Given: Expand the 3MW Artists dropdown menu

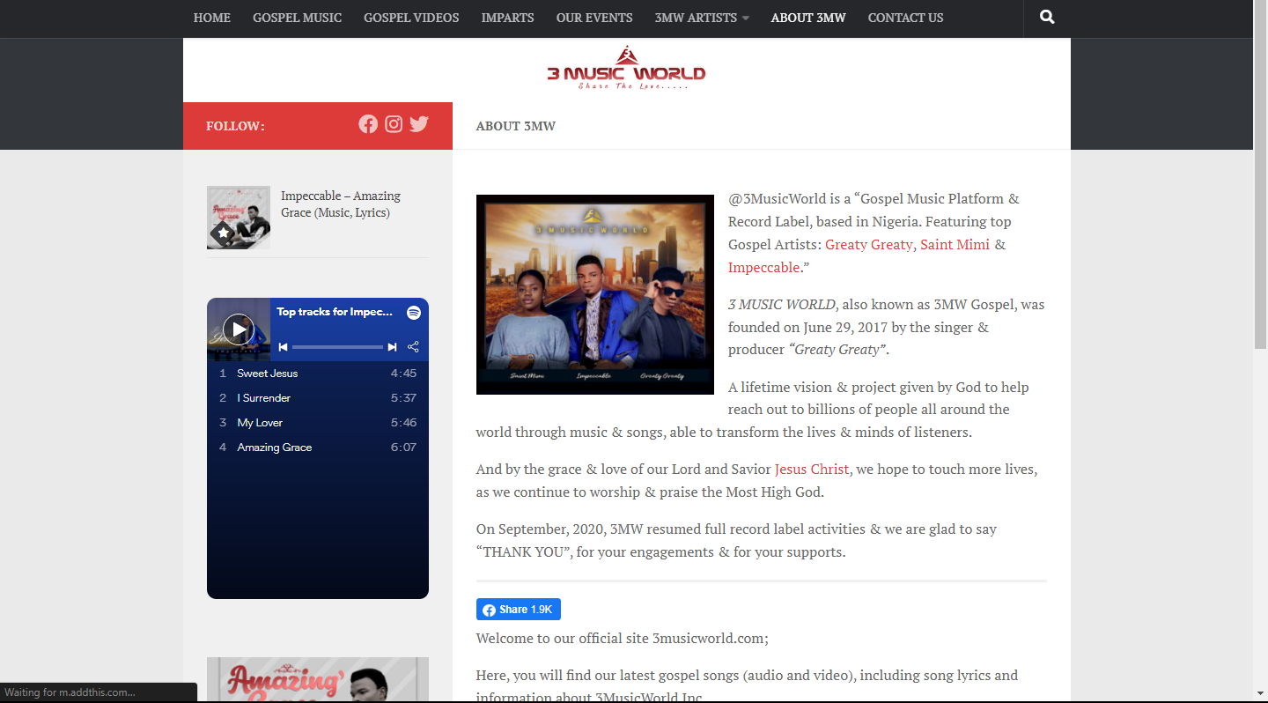Looking at the screenshot, I should tap(702, 18).
